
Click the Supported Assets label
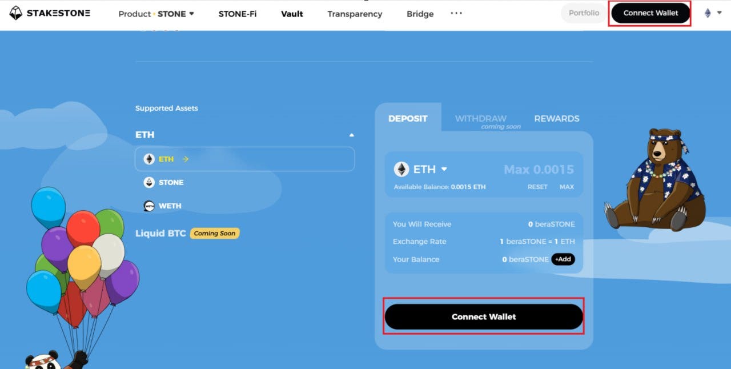167,108
